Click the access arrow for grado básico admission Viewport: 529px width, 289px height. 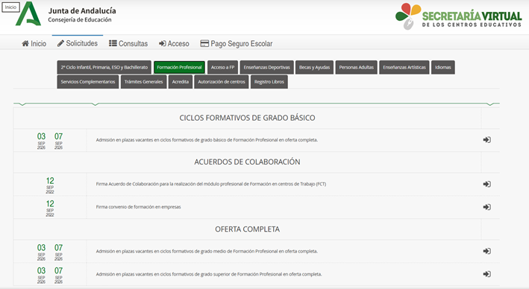point(486,140)
